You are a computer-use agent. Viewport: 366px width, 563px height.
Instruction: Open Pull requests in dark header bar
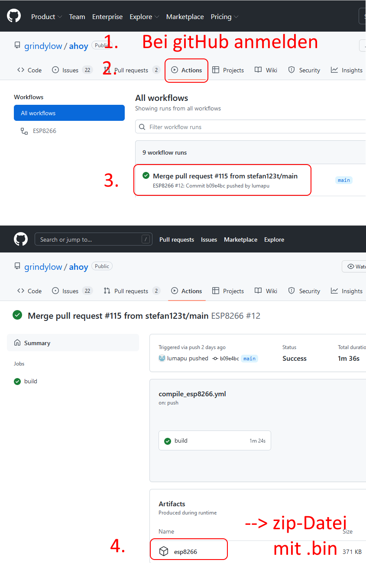(177, 239)
